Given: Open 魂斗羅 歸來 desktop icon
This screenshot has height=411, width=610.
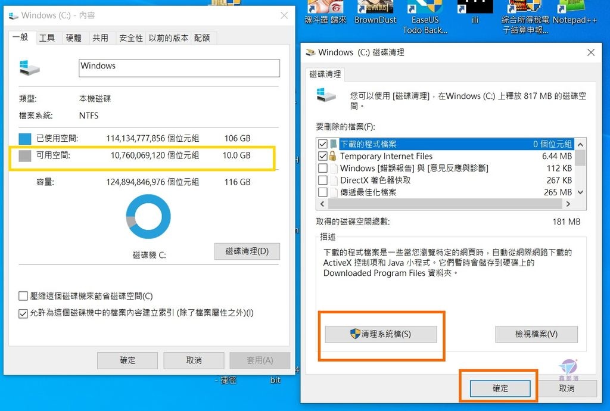Looking at the screenshot, I should (x=325, y=13).
